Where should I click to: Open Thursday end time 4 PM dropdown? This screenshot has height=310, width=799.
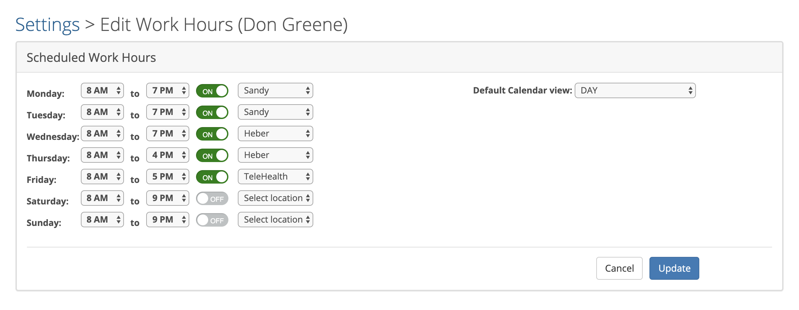(168, 155)
